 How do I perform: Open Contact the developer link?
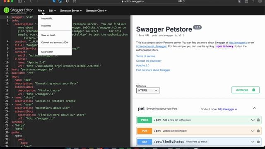[149, 61]
